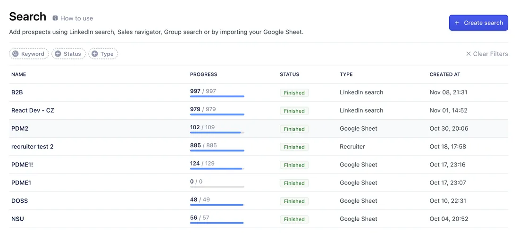Viewport: 519px width, 233px height.
Task: Click progress value 48 / 49
Action: [200, 199]
